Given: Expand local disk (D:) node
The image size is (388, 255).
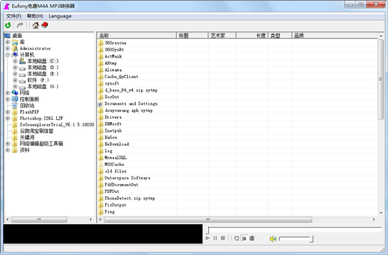Looking at the screenshot, I should tap(15, 67).
